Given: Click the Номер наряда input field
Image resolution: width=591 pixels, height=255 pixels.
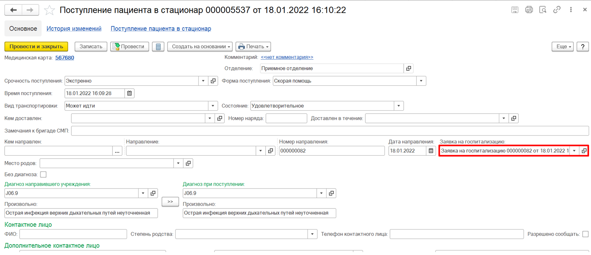Looking at the screenshot, I should (x=286, y=118).
